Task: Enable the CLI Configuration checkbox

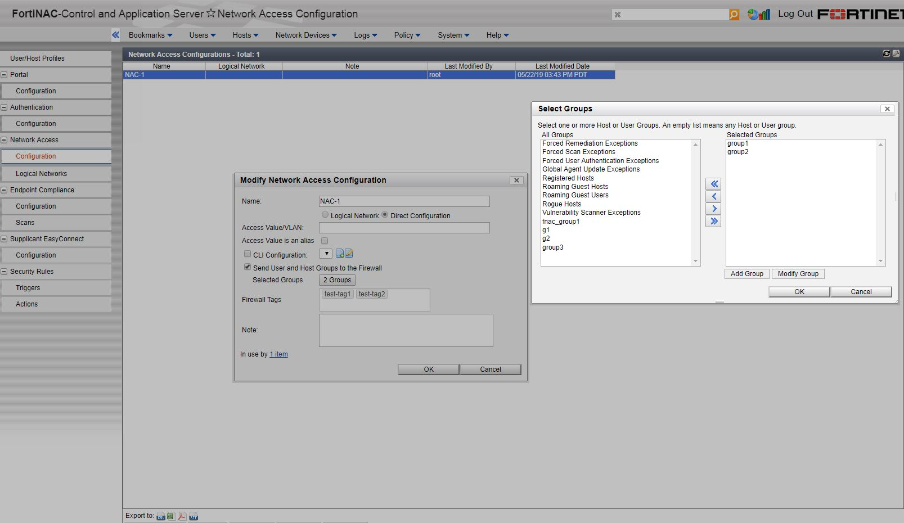Action: (x=248, y=254)
